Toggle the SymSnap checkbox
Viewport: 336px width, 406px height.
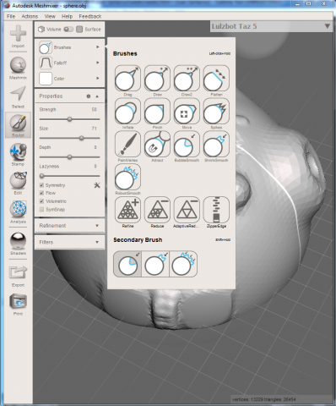41,209
